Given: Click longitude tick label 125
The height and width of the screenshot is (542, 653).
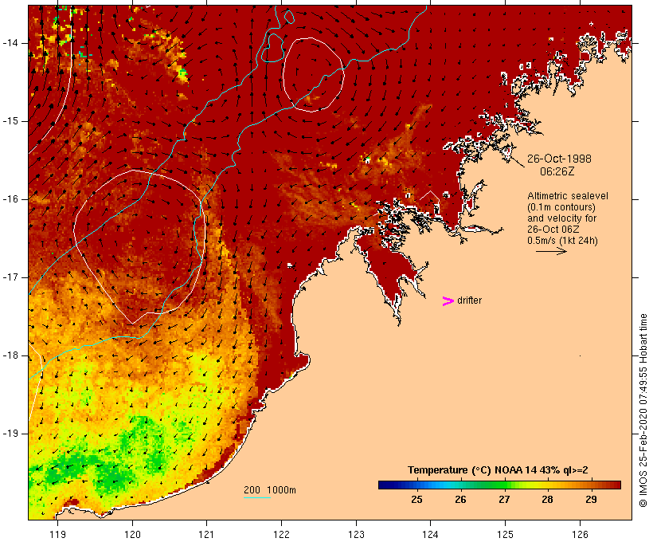Looking at the screenshot, I should click(x=505, y=534).
